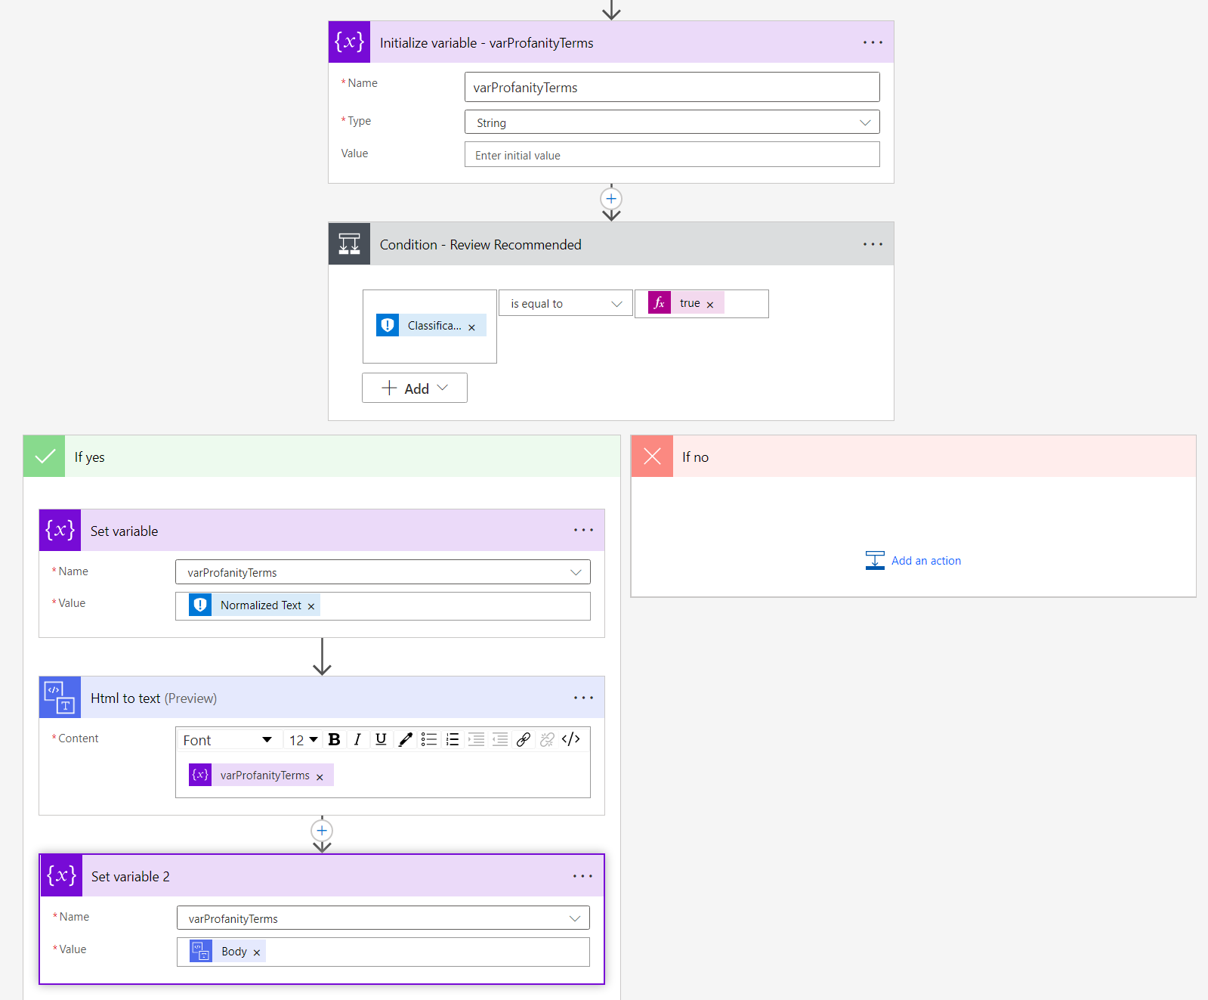Viewport: 1208px width, 1000px height.
Task: Open the Type dropdown showing String
Action: coord(672,122)
